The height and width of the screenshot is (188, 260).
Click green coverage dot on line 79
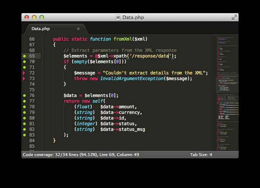(24, 112)
